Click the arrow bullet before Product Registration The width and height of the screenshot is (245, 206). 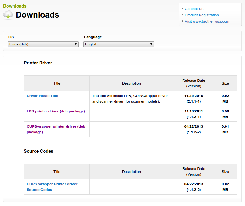click(x=183, y=15)
